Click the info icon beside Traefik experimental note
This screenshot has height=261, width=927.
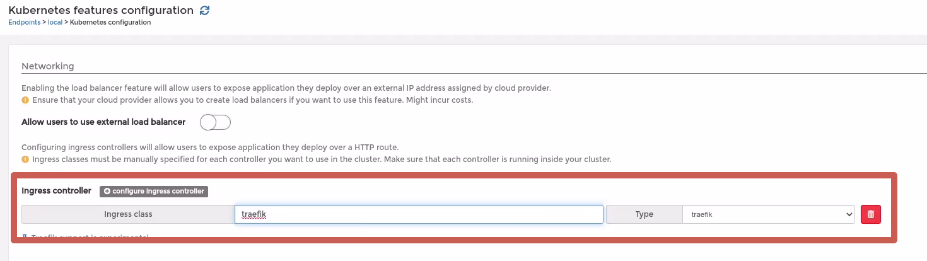coord(25,237)
